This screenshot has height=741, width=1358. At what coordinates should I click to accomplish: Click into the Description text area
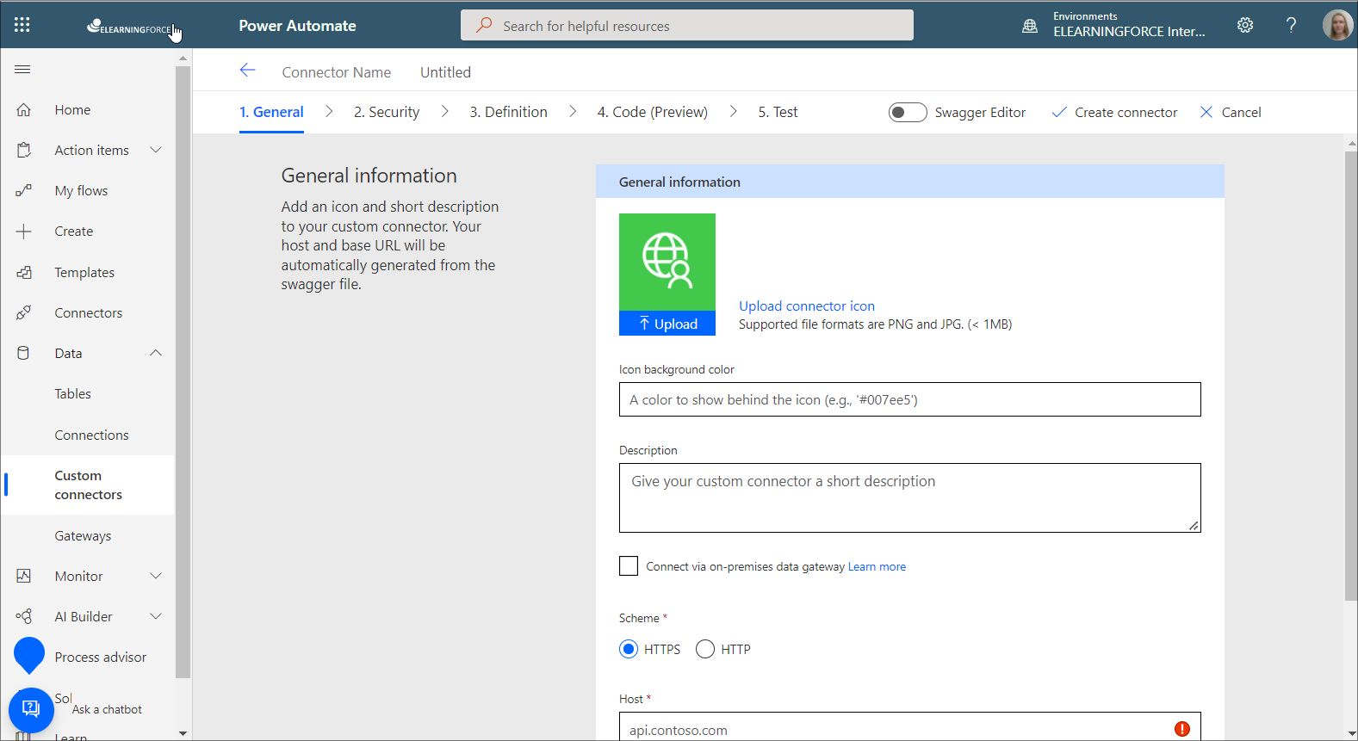[x=909, y=497]
